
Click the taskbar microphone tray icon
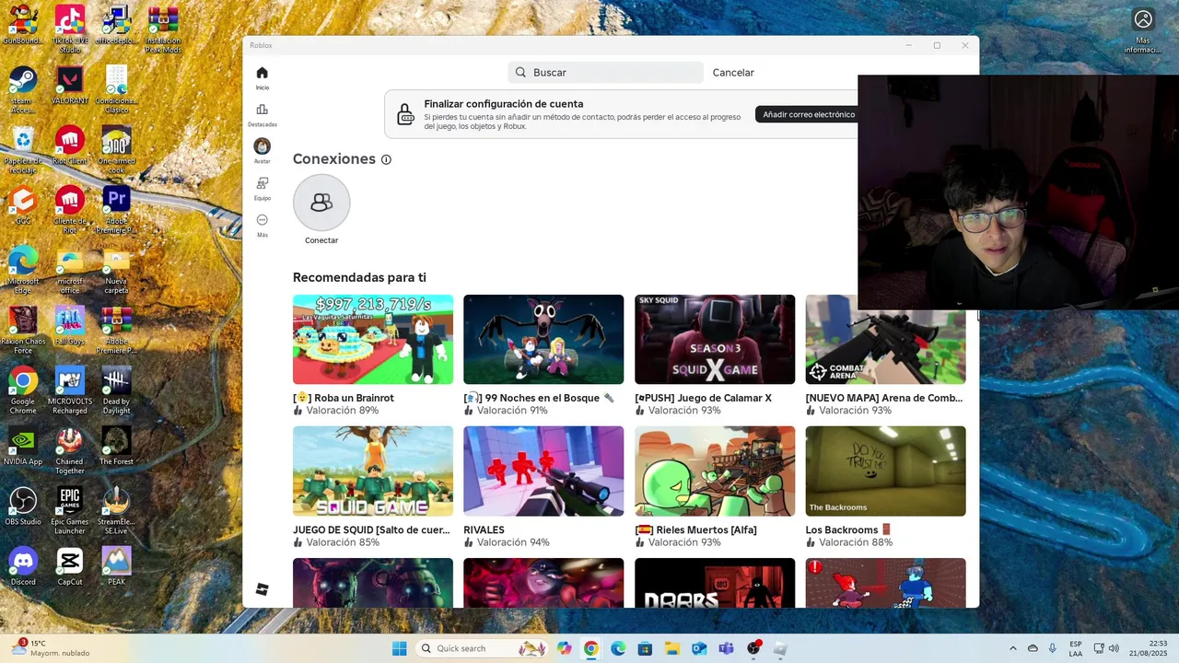click(x=1053, y=648)
